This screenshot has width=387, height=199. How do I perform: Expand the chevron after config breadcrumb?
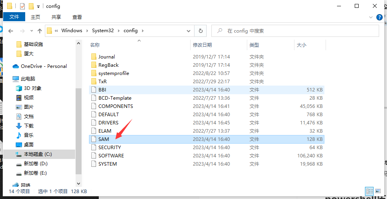click(x=143, y=31)
